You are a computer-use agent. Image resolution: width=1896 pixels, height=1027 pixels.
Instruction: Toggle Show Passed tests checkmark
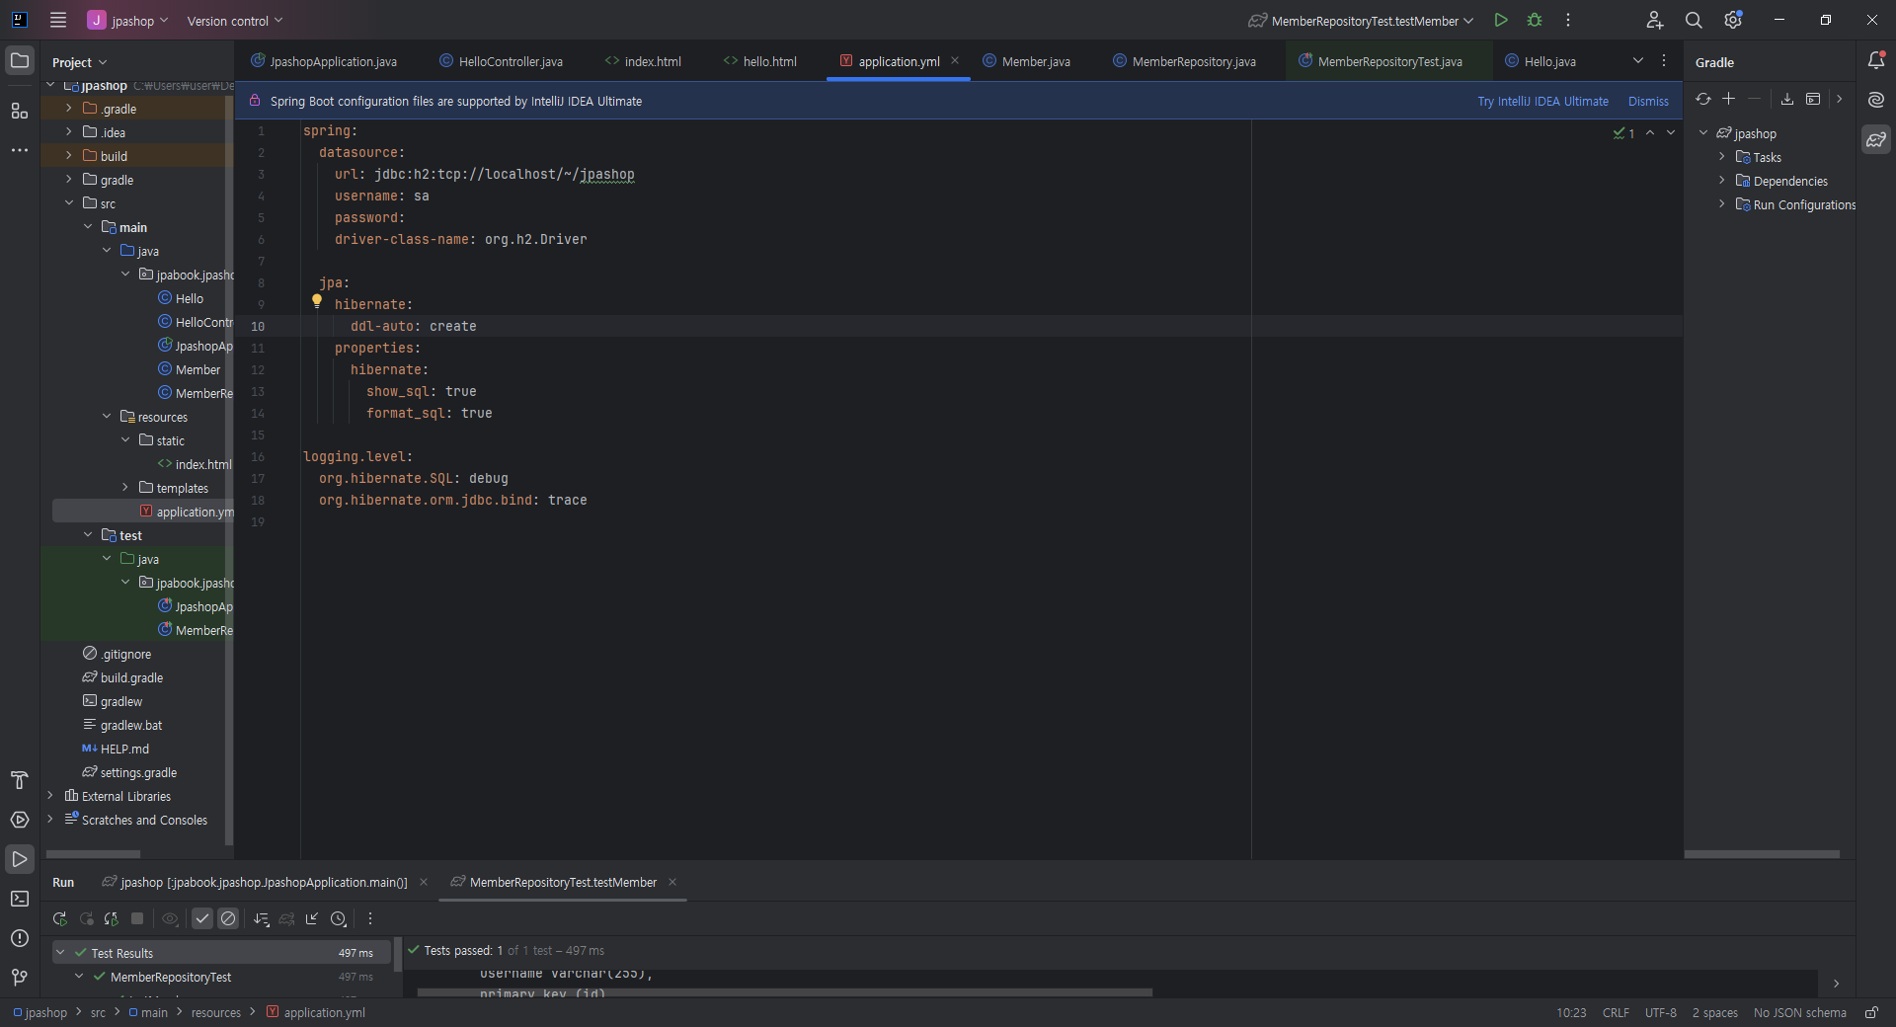click(202, 918)
